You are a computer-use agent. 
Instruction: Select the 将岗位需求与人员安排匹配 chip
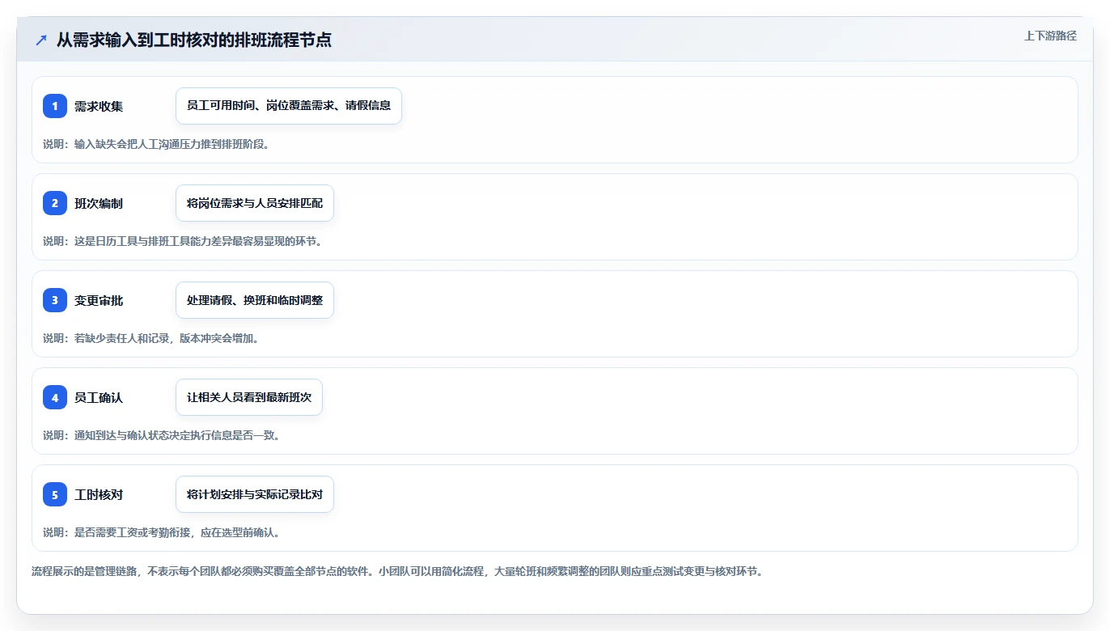[255, 203]
